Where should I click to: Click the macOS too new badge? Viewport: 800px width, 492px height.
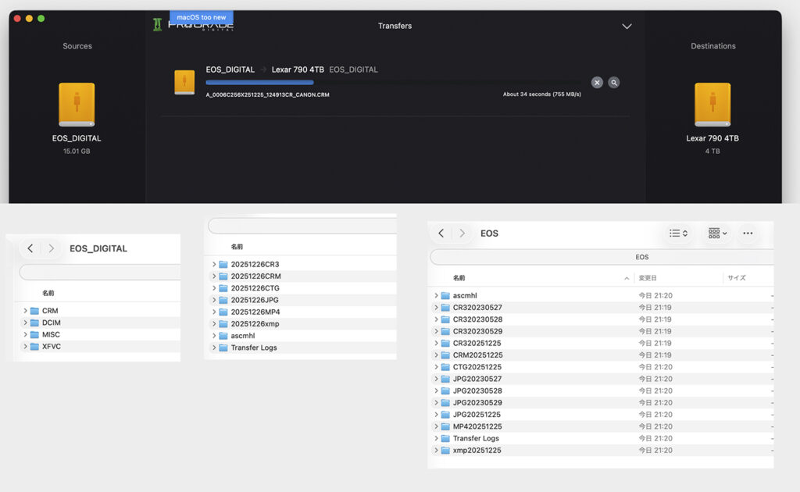click(201, 17)
